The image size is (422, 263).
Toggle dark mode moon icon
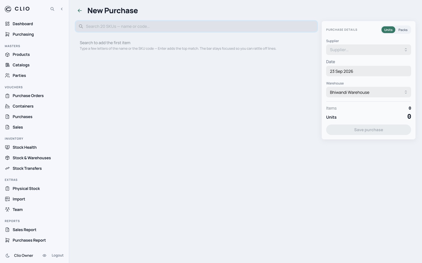click(x=8, y=256)
